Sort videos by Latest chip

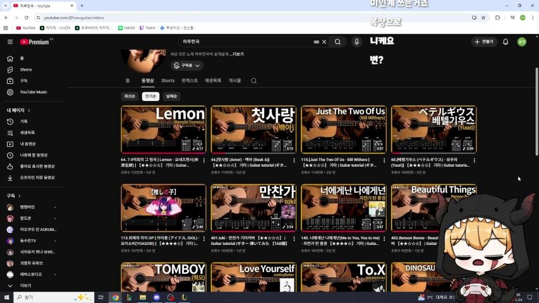[x=130, y=96]
